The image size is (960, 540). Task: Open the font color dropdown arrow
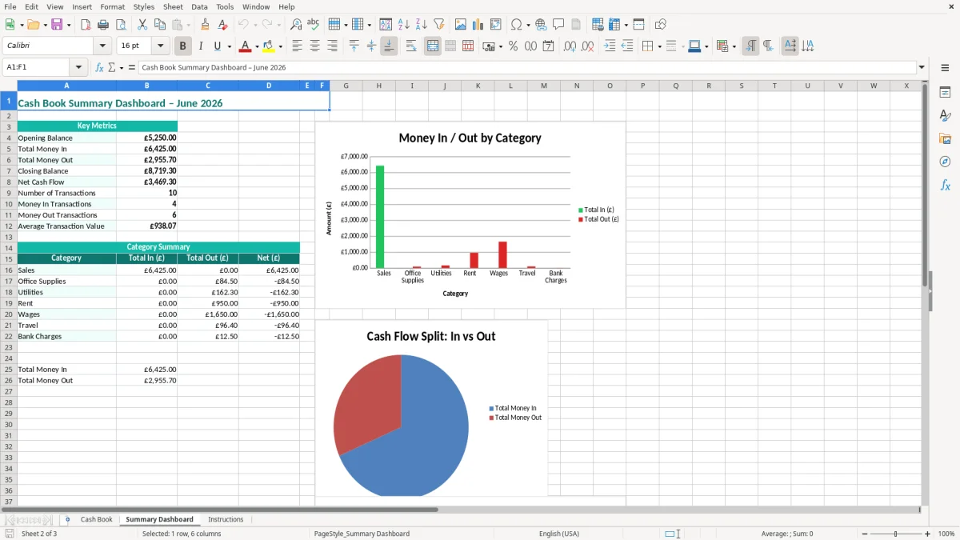click(x=257, y=47)
